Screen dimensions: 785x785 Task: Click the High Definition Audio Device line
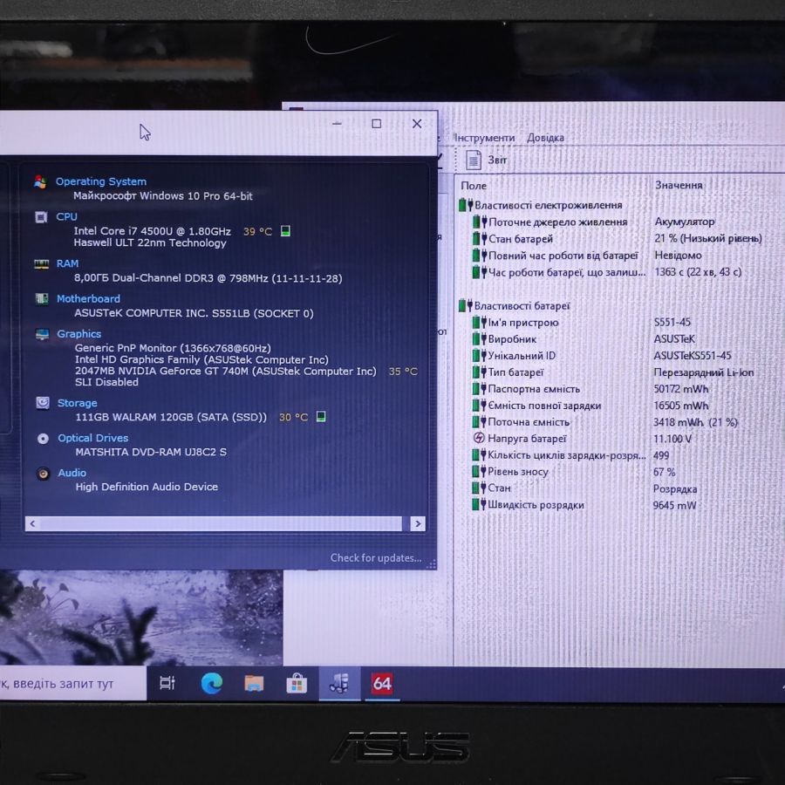(x=147, y=487)
